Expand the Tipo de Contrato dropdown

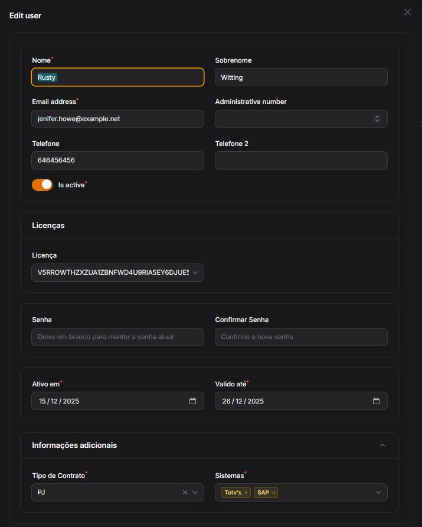(195, 492)
